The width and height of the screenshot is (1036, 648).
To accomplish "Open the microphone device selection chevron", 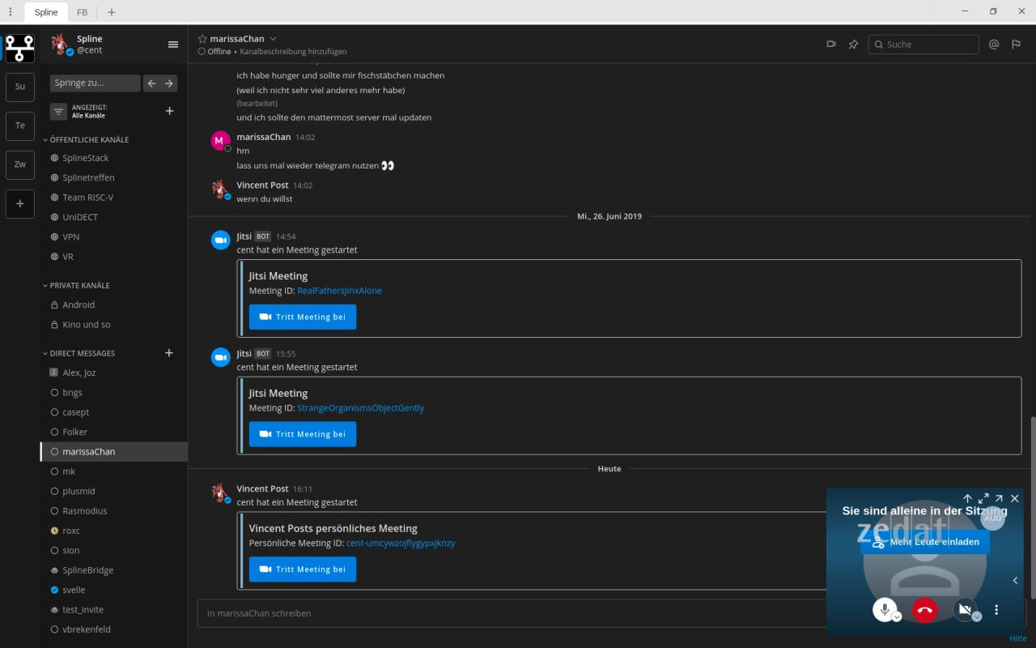I will click(896, 616).
